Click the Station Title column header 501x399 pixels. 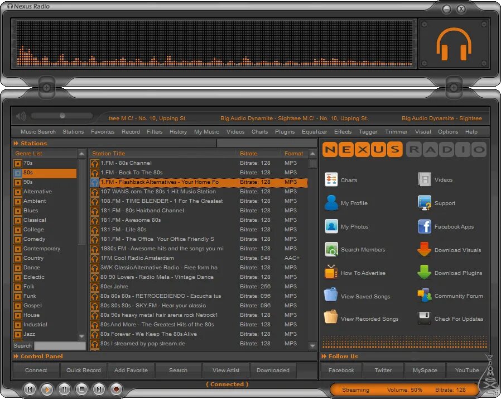(x=109, y=154)
